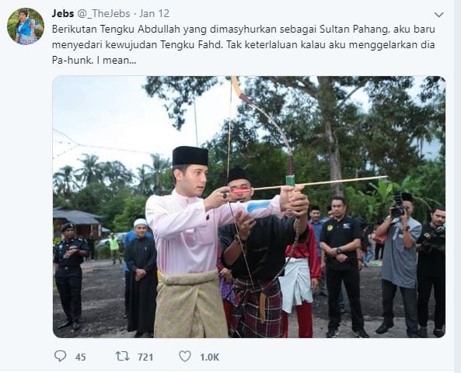Click the tweet line starting menyedari kewujudan

point(243,44)
